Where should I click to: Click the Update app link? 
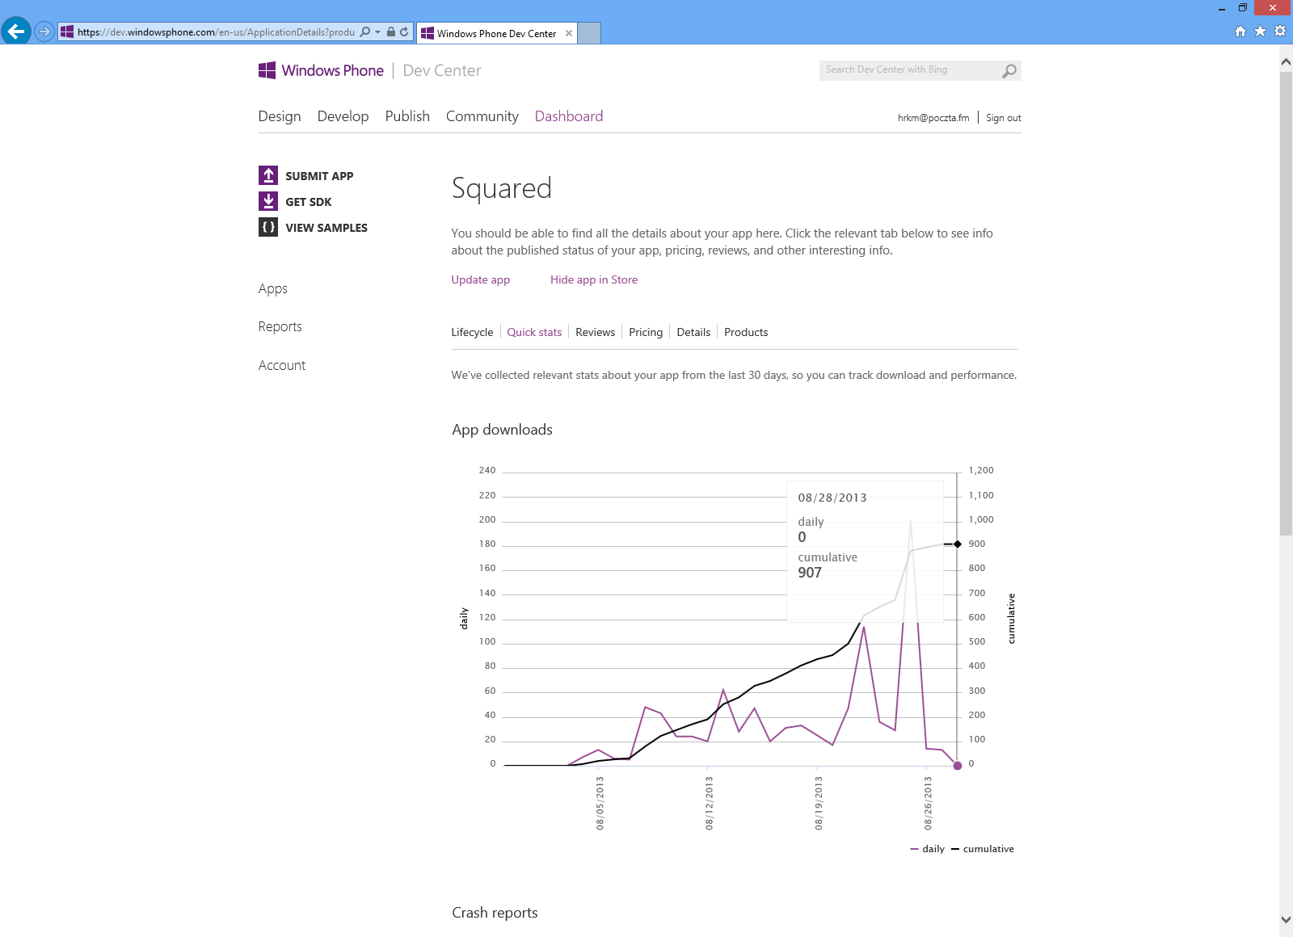tap(481, 279)
